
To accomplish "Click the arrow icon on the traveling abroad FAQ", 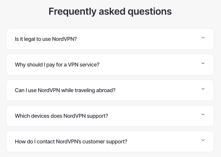I will [x=203, y=89].
